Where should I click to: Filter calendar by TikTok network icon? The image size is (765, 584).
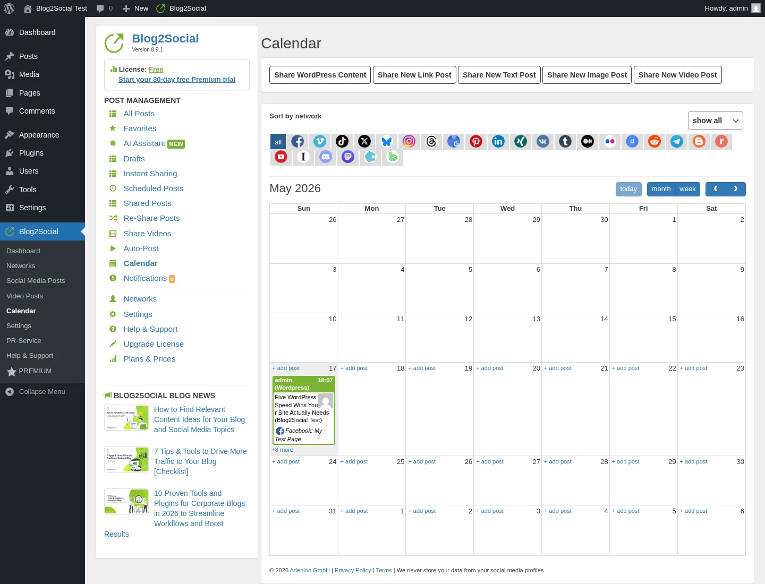pos(342,141)
